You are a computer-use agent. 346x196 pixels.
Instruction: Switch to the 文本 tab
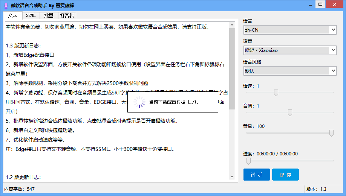point(12,16)
